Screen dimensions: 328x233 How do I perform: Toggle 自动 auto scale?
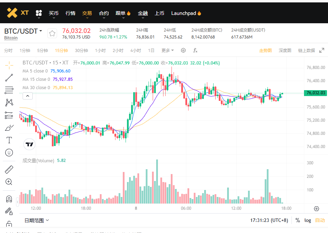pos(320,220)
